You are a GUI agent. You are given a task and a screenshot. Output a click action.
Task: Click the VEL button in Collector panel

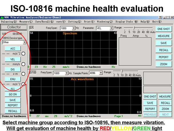coord(13,59)
